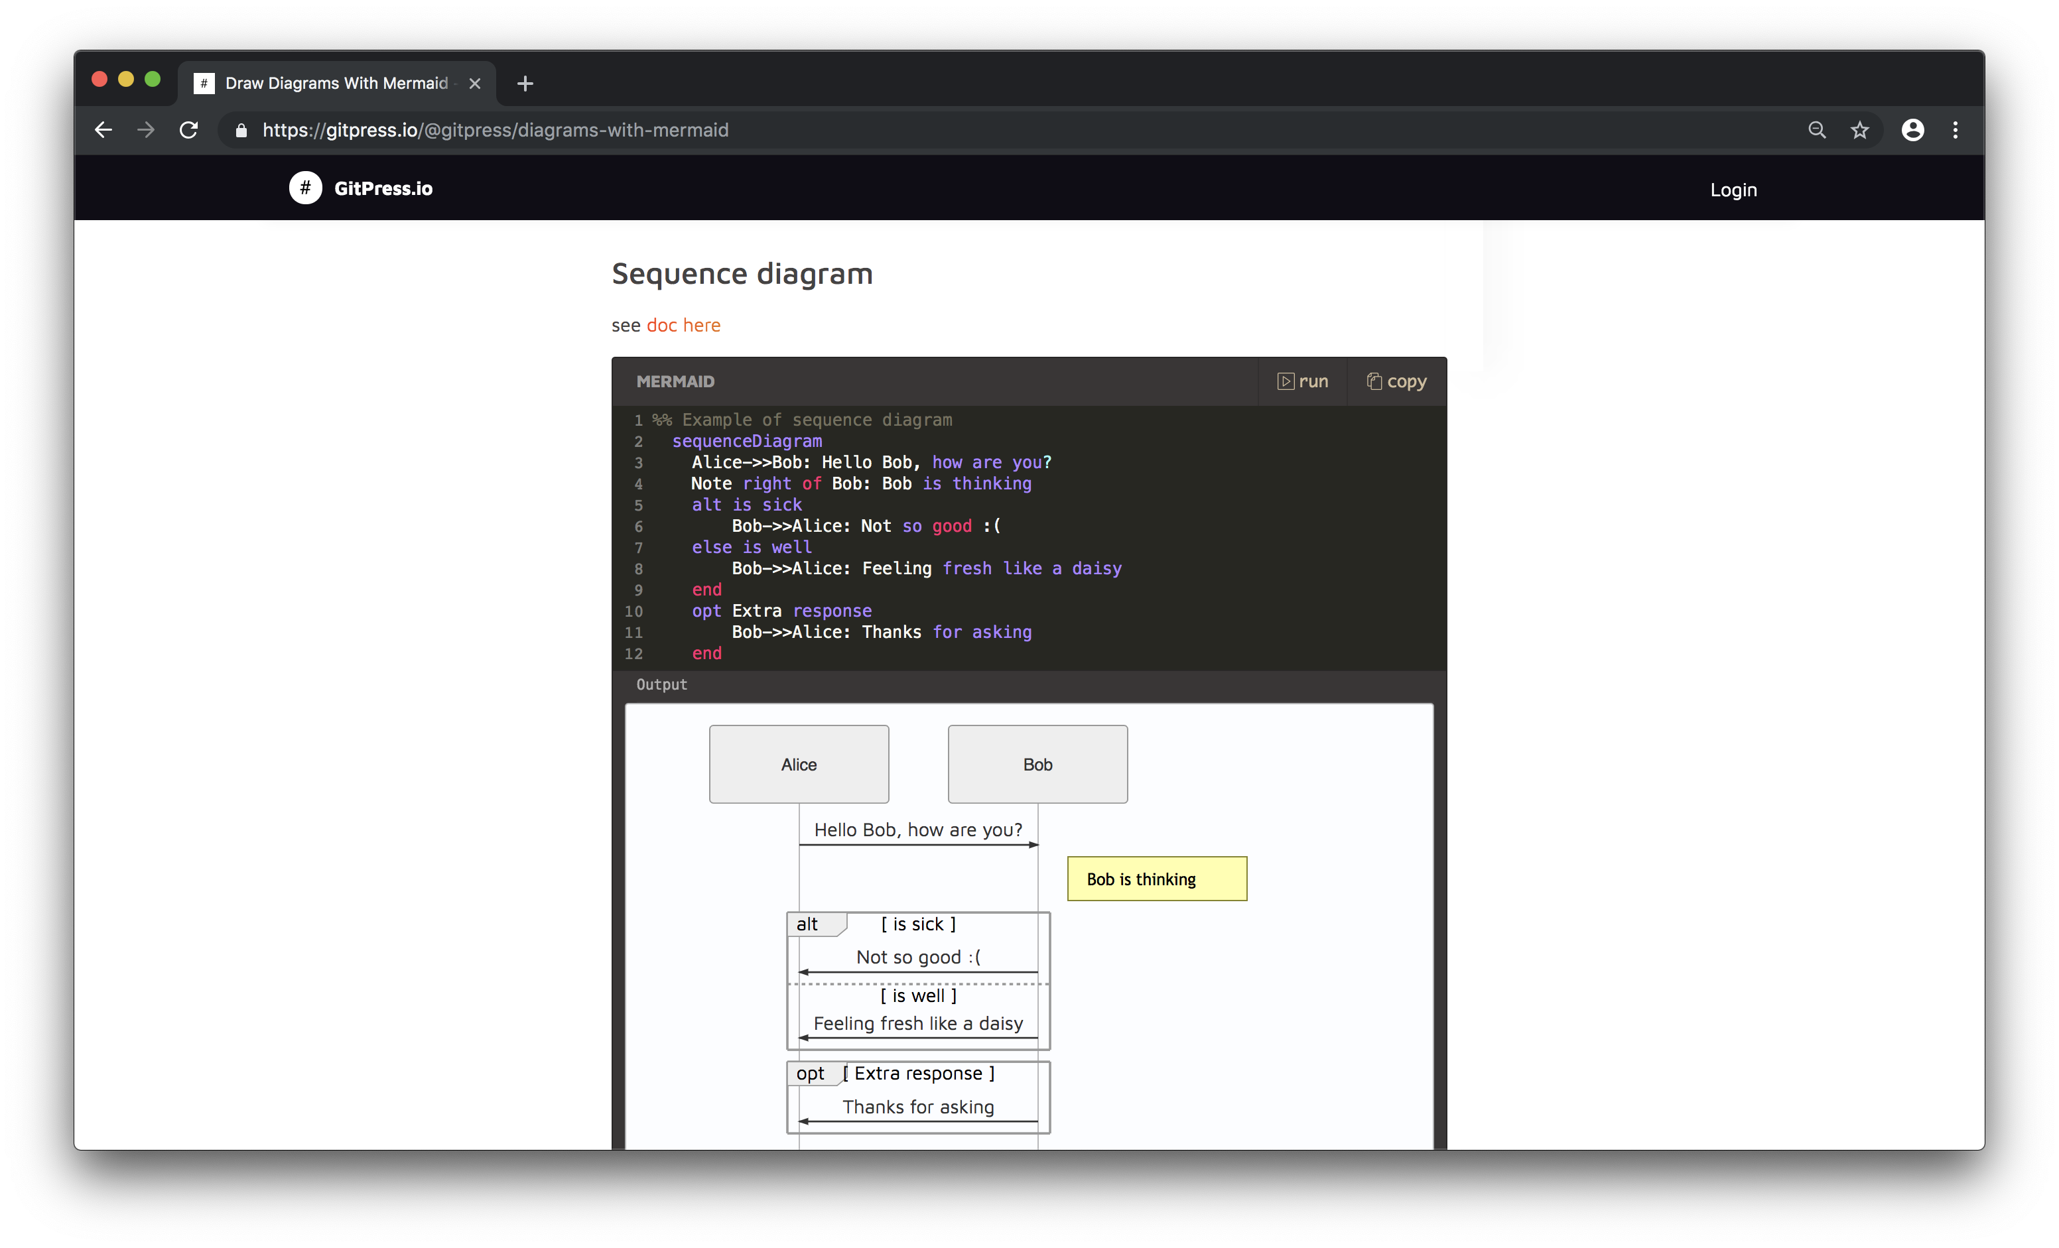Click the run button in Mermaid block

[x=1303, y=382]
